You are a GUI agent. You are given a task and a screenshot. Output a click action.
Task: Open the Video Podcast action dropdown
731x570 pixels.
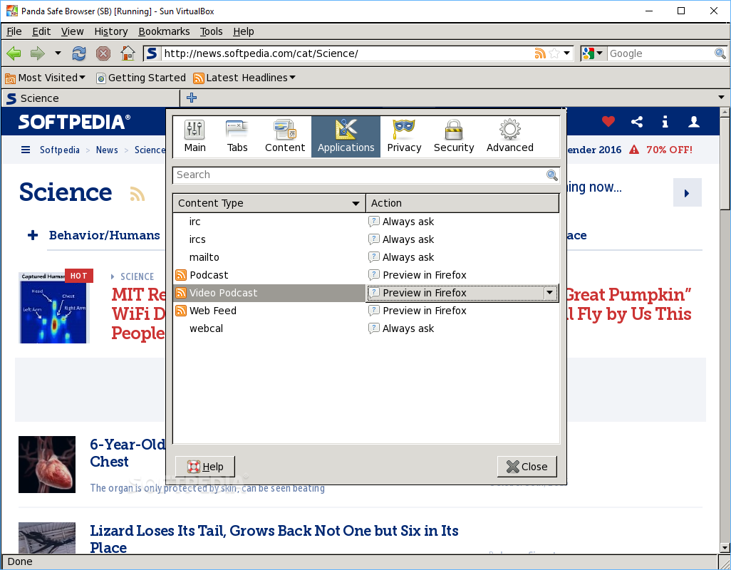(x=550, y=293)
